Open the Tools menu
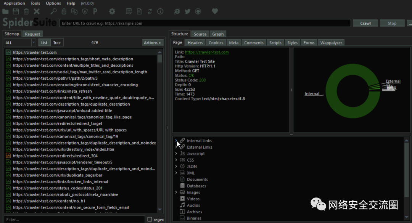Screen dimensions: 412x223 [35, 3]
